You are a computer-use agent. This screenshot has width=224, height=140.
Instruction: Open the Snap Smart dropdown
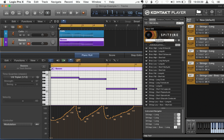pyautogui.click(x=137, y=21)
